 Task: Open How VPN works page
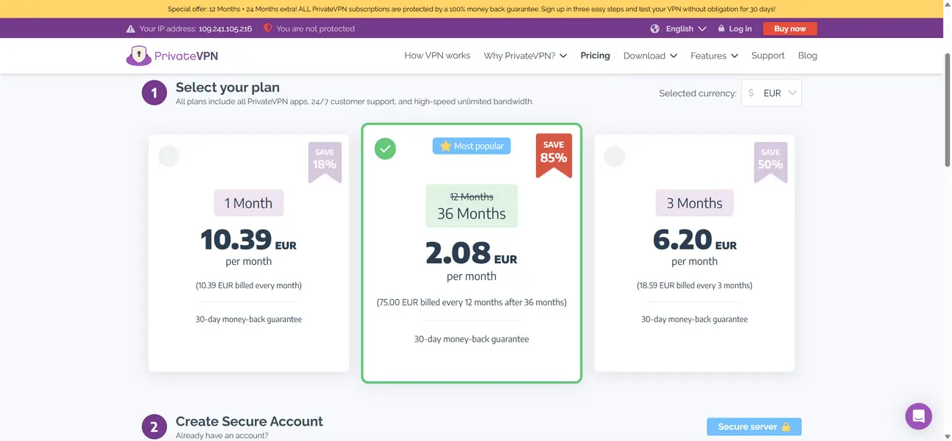437,56
